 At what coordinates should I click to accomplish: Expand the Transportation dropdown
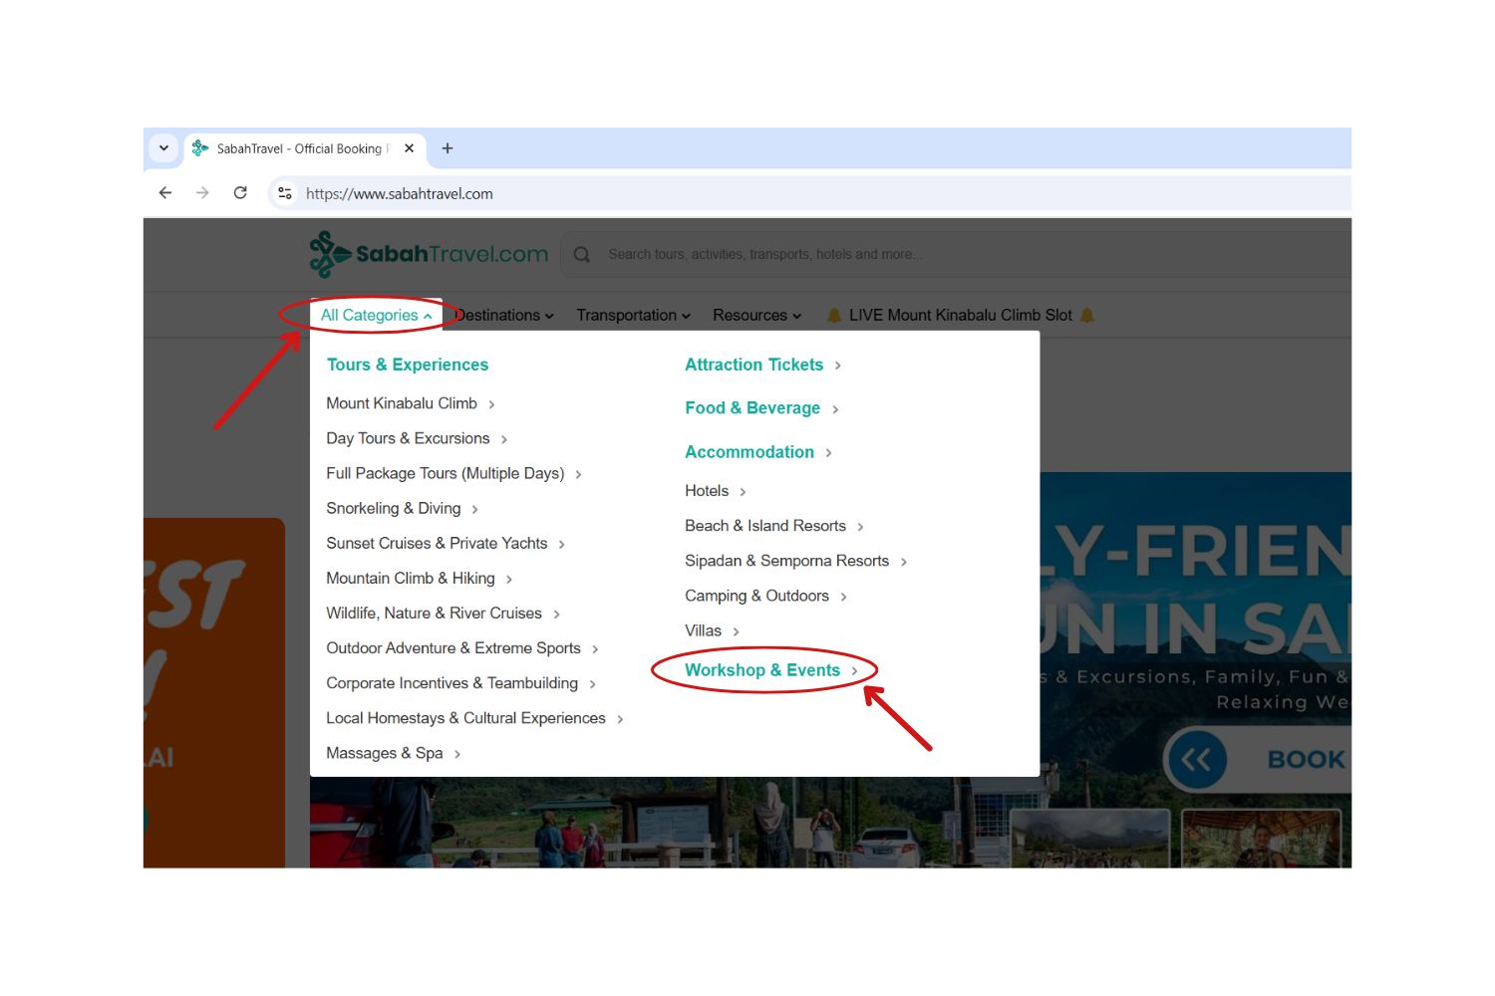pos(633,316)
